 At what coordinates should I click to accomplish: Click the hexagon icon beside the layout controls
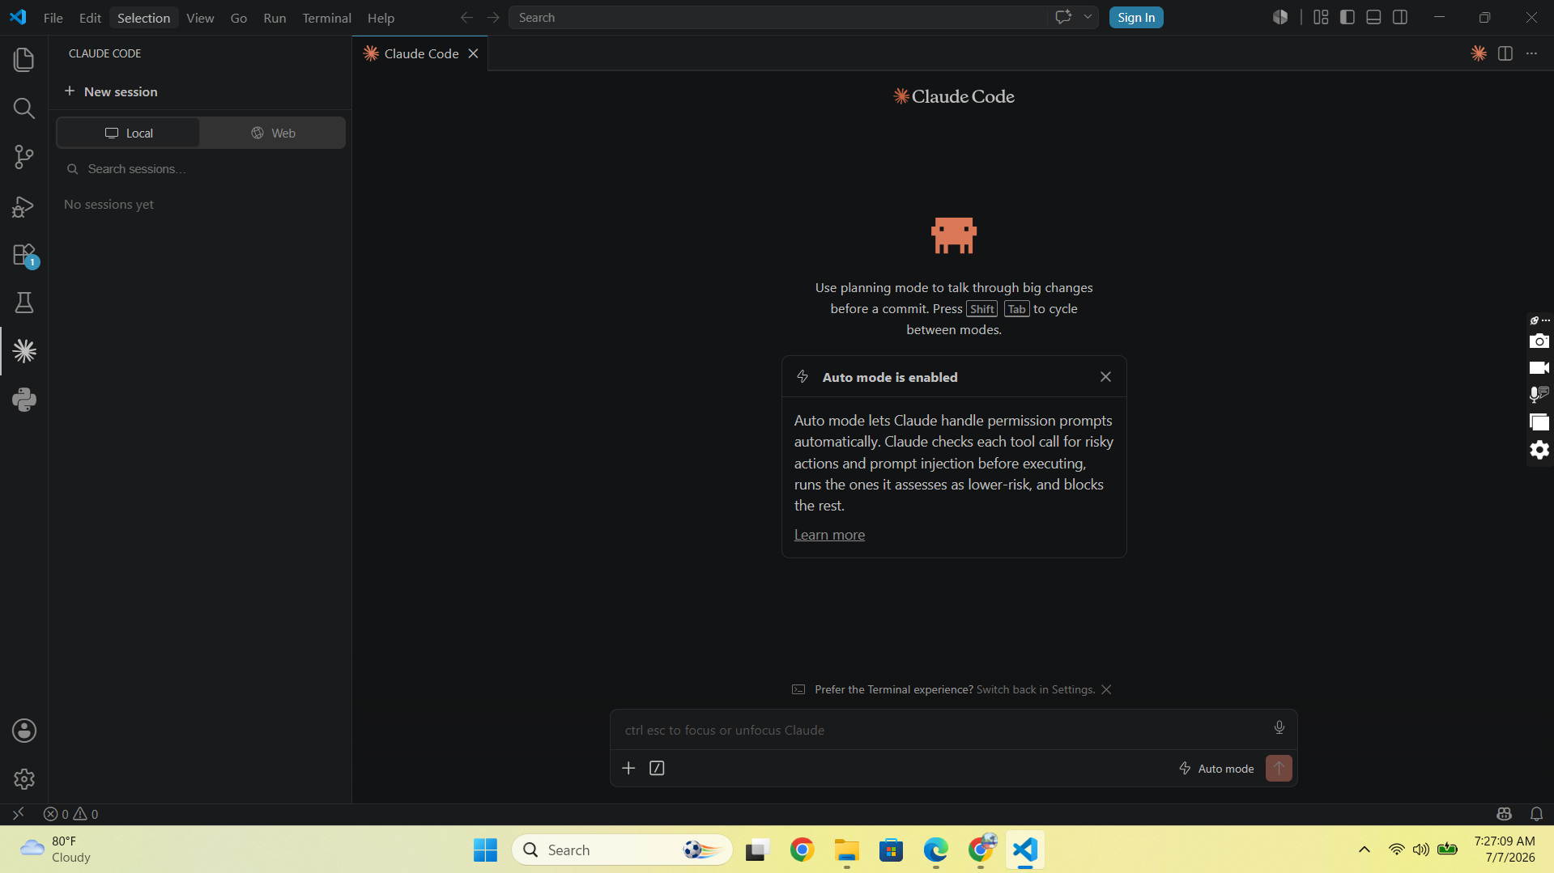(1280, 17)
